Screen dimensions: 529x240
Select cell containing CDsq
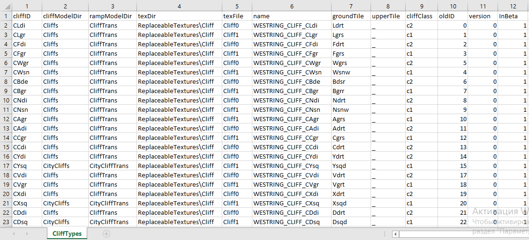tap(27, 222)
